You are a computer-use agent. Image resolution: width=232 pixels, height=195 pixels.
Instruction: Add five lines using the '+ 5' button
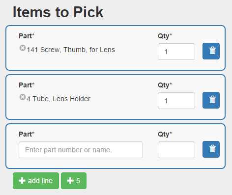pos(74,181)
